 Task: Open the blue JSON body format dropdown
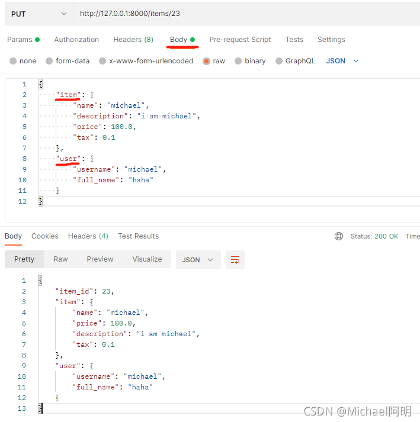coord(342,61)
